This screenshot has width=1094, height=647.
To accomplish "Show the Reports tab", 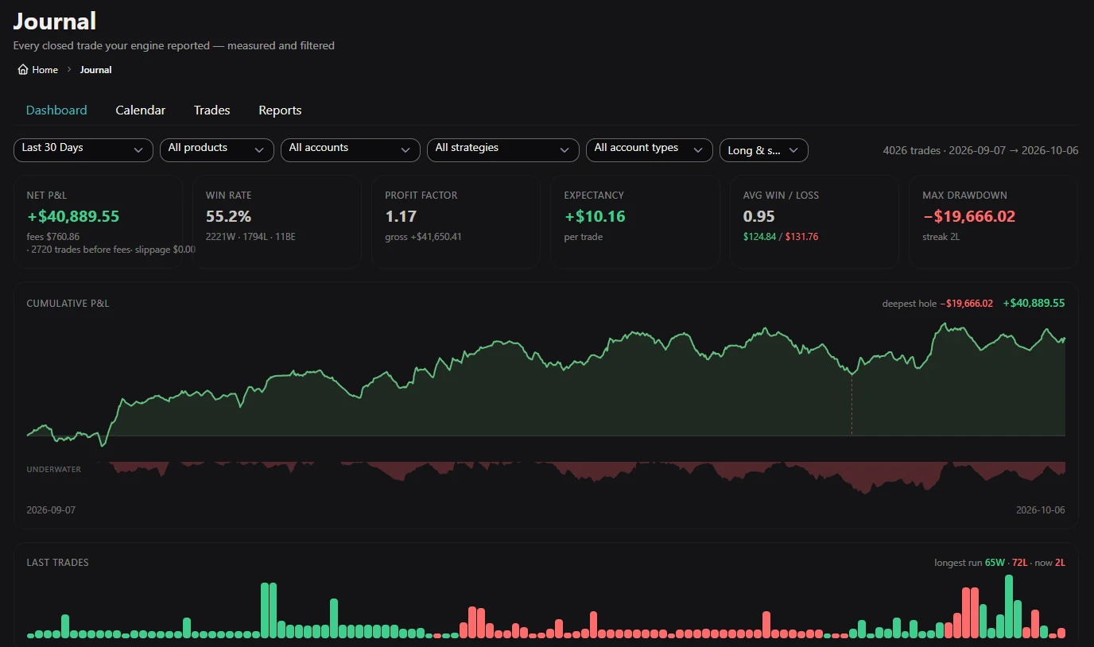I will click(280, 110).
